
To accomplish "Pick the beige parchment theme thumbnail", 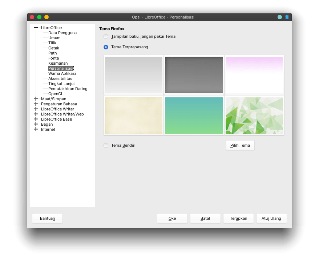I will (134, 116).
